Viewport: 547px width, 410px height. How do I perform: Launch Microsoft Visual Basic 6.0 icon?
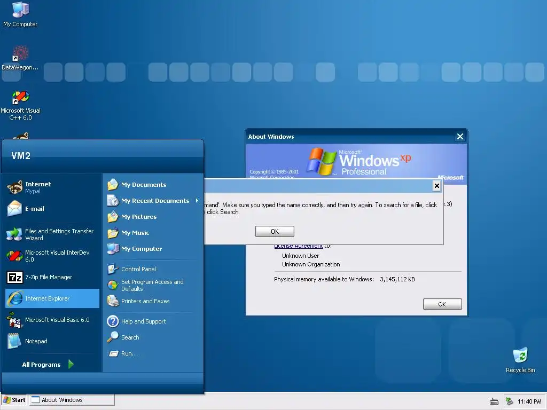point(14,320)
